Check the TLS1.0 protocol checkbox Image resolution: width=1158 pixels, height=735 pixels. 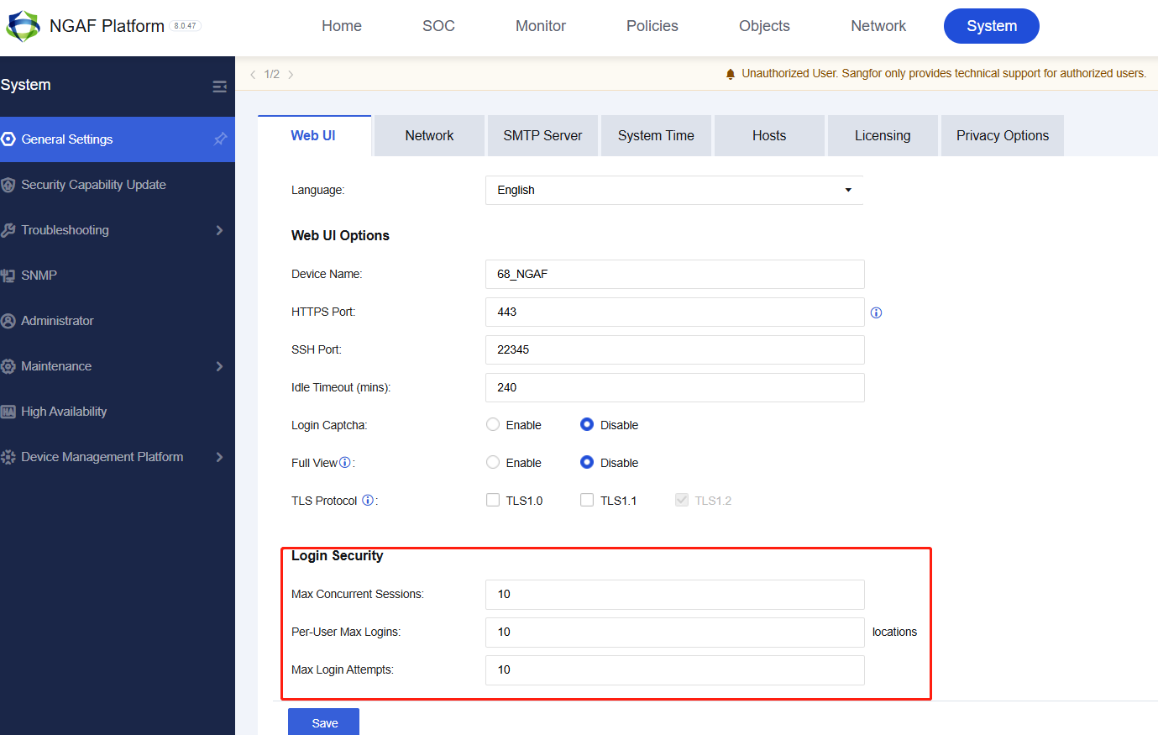pyautogui.click(x=493, y=501)
